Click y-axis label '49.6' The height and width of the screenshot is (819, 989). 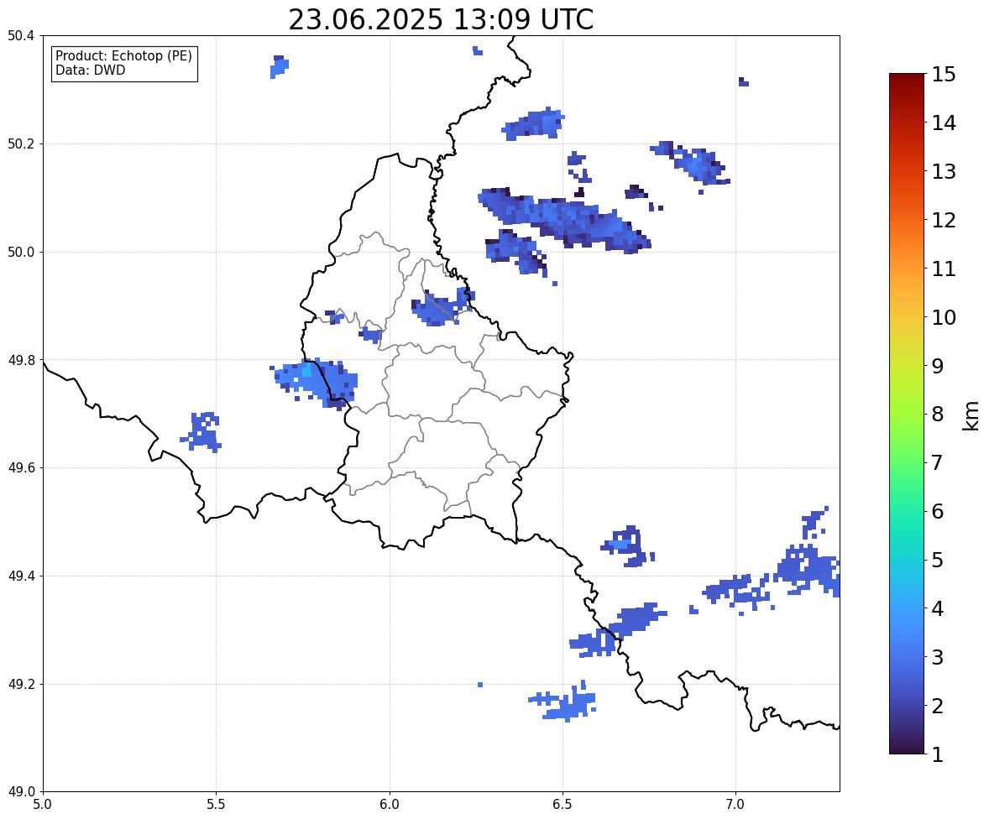pos(21,467)
